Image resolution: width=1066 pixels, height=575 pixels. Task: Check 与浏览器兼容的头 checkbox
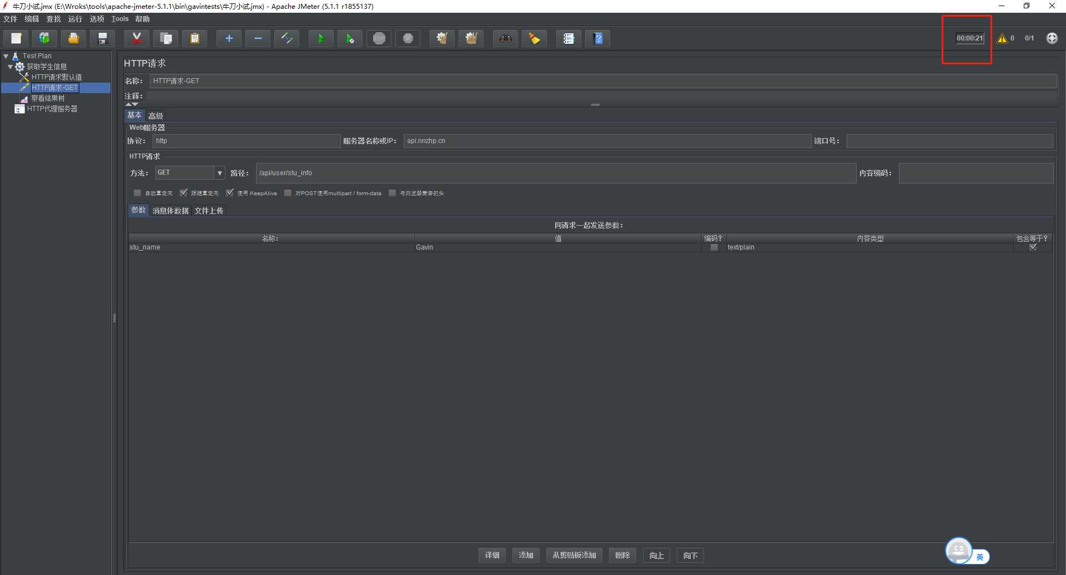click(392, 193)
